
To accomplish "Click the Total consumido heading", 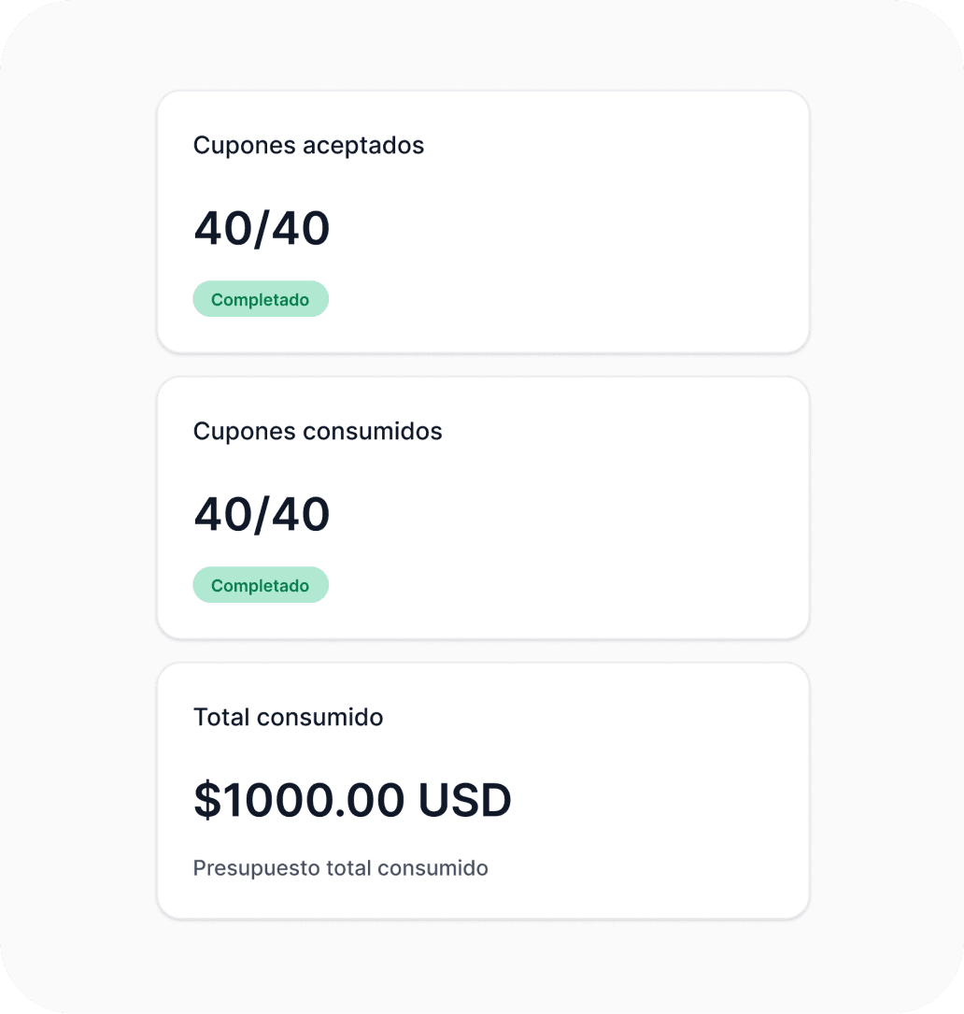I will 288,718.
